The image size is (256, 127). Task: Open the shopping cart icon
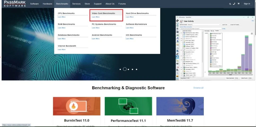(x=238, y=4)
